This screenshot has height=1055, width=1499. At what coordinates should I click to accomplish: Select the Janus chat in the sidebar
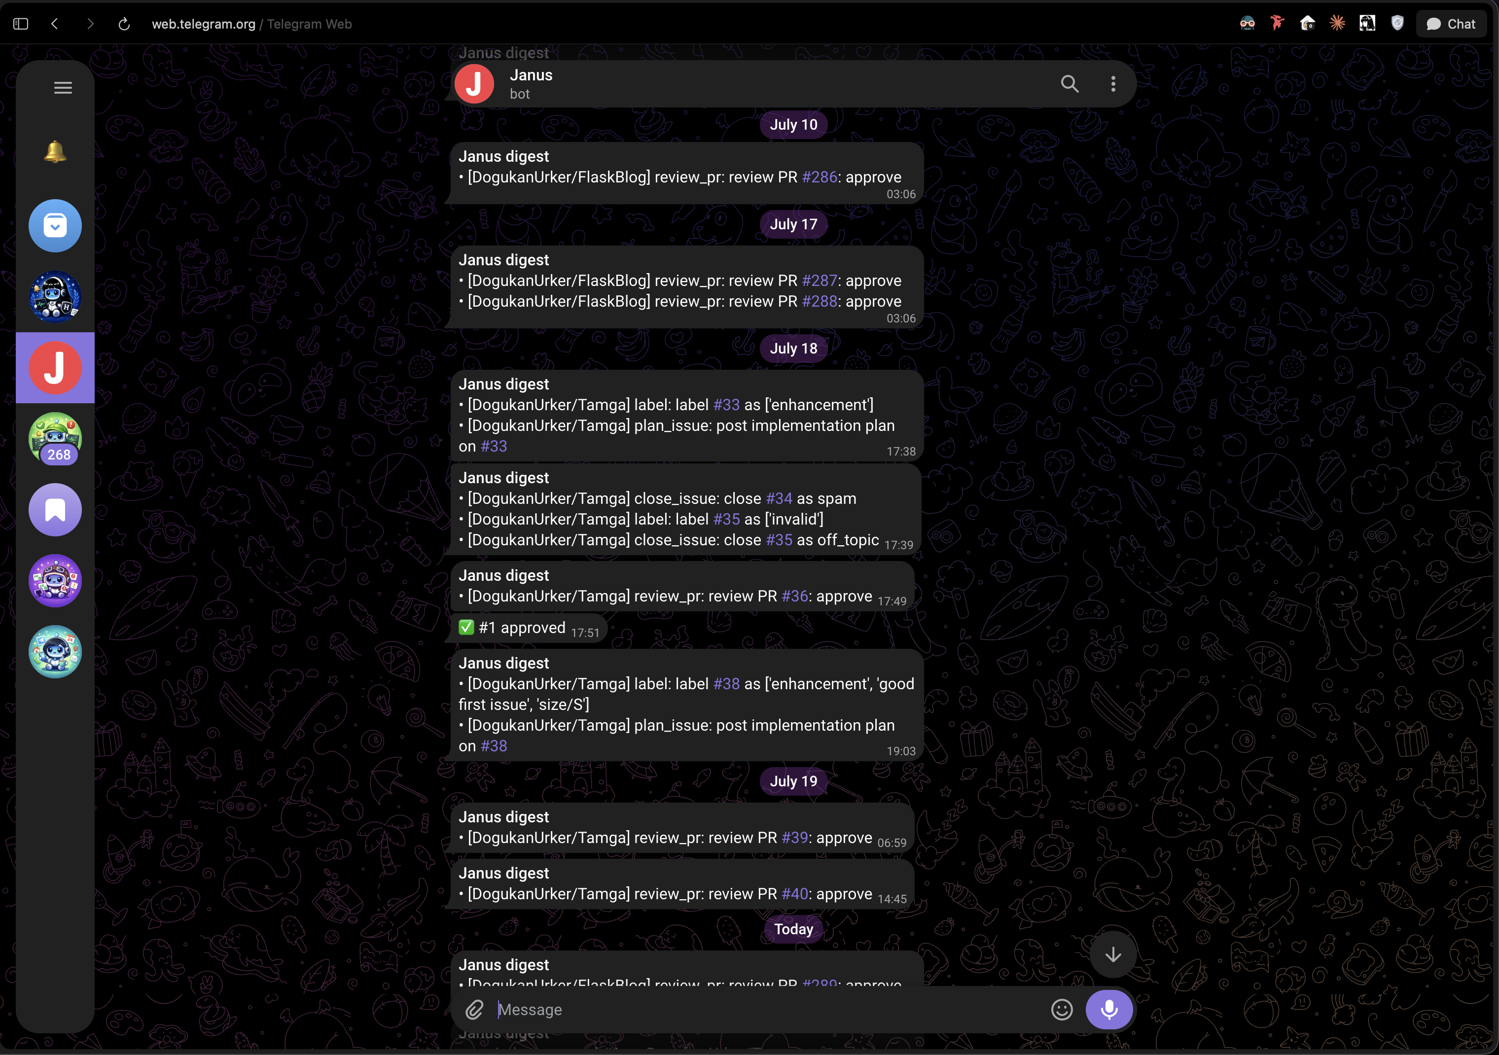click(56, 368)
